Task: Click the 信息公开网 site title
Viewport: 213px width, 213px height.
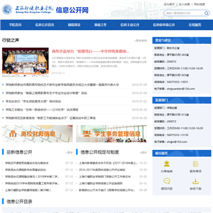Action: tap(72, 10)
